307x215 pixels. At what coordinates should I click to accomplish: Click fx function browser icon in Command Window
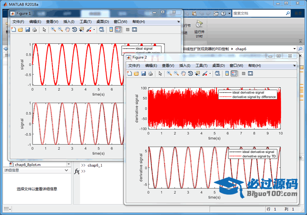pyautogui.click(x=77, y=171)
